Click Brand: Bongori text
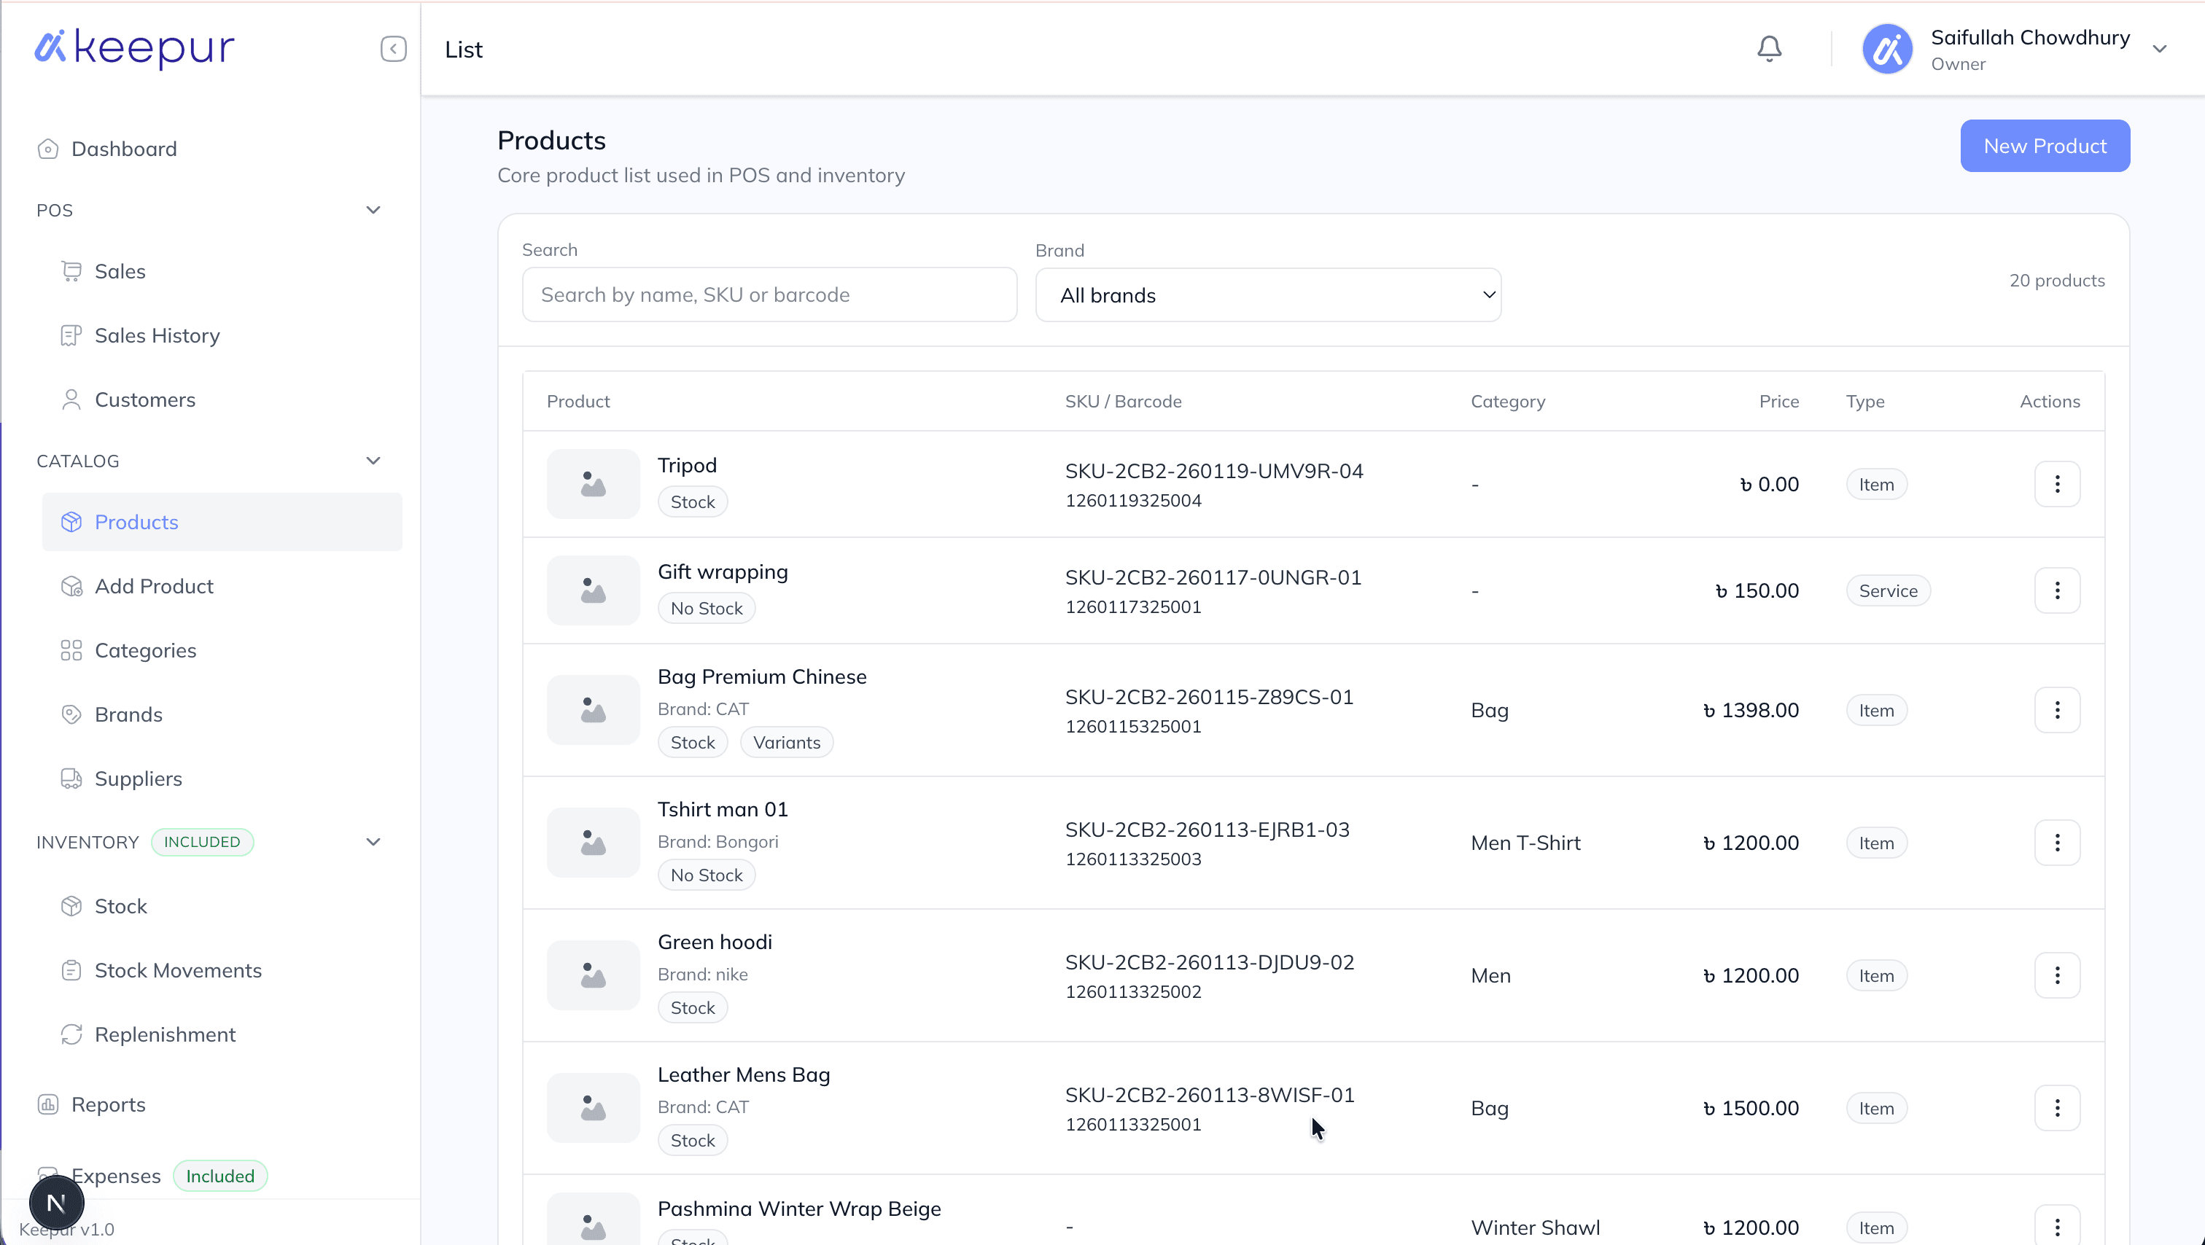This screenshot has height=1245, width=2205. pyautogui.click(x=718, y=842)
